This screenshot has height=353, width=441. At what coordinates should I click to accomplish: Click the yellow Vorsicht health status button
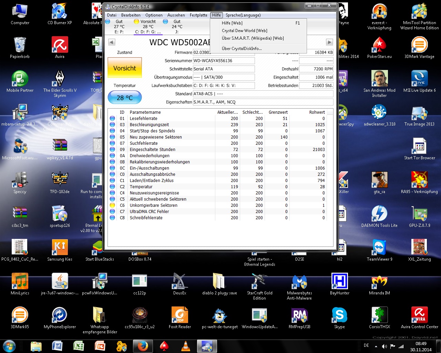click(x=125, y=68)
